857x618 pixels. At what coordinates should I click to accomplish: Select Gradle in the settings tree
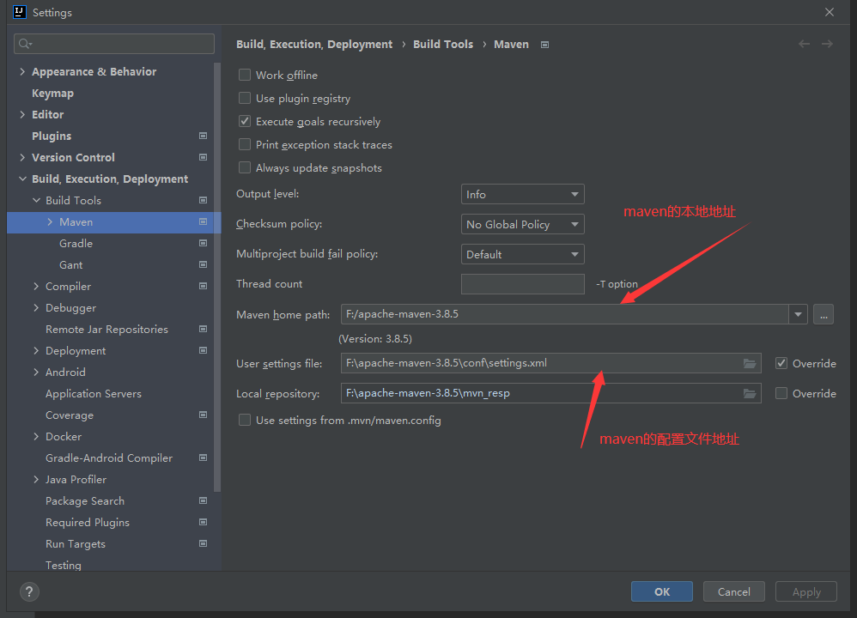point(76,244)
